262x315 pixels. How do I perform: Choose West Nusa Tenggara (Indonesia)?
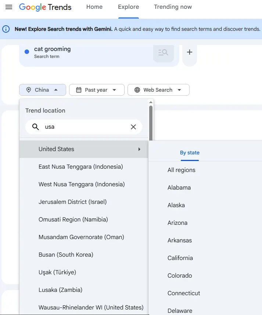click(x=84, y=184)
